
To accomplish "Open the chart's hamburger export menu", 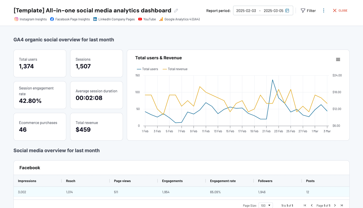I will (x=338, y=59).
